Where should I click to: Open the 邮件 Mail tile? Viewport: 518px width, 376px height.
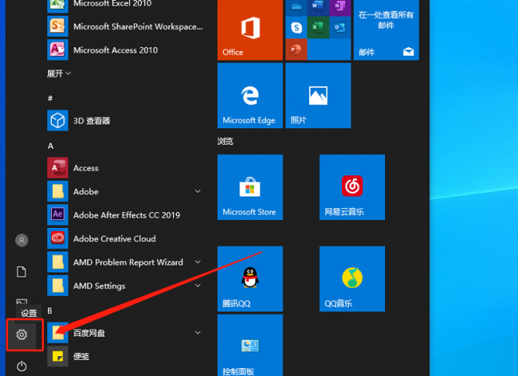387,29
